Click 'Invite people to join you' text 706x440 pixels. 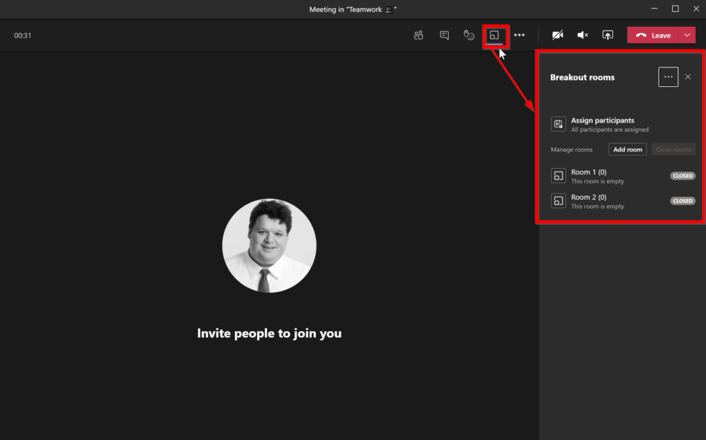[270, 333]
